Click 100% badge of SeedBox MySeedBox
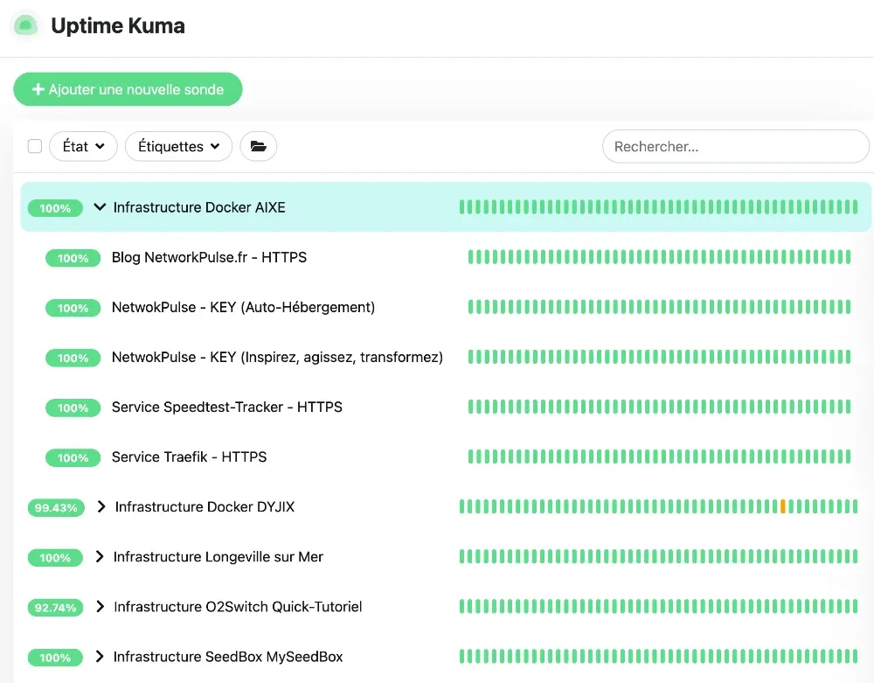Viewport: 874px width, 683px height. 55,658
